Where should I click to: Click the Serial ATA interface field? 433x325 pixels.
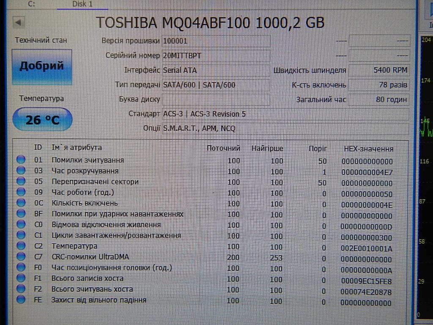click(x=216, y=70)
